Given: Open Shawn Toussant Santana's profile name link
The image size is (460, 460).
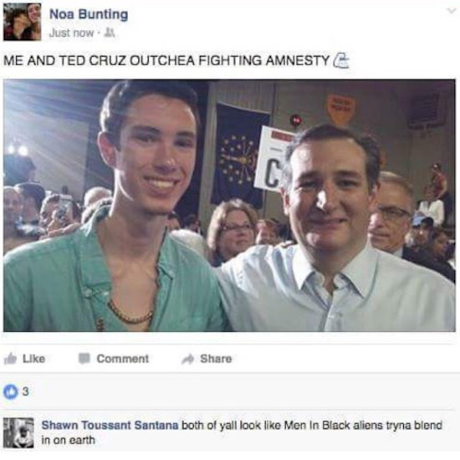Looking at the screenshot, I should pyautogui.click(x=110, y=425).
